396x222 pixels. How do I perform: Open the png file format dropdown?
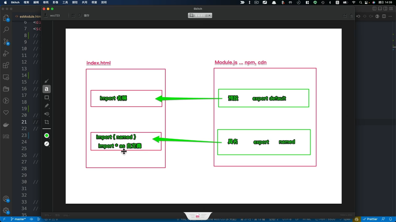[67, 215]
